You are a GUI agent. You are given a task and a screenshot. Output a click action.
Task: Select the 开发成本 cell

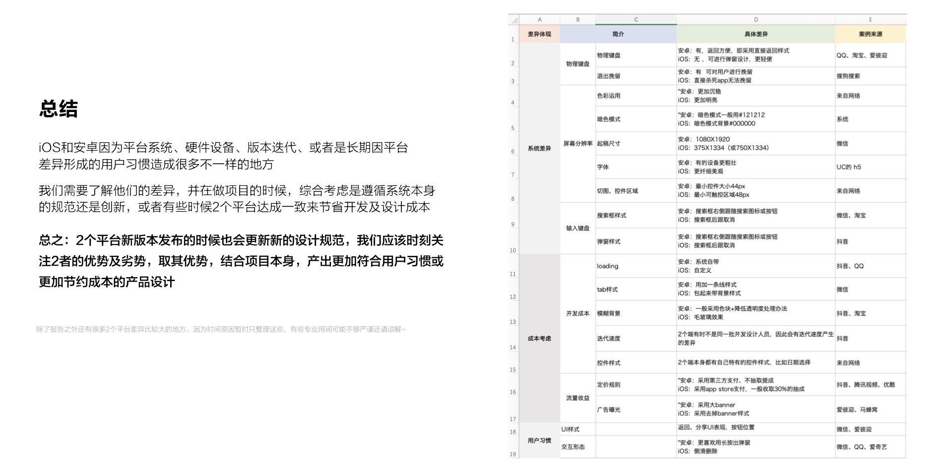point(577,314)
